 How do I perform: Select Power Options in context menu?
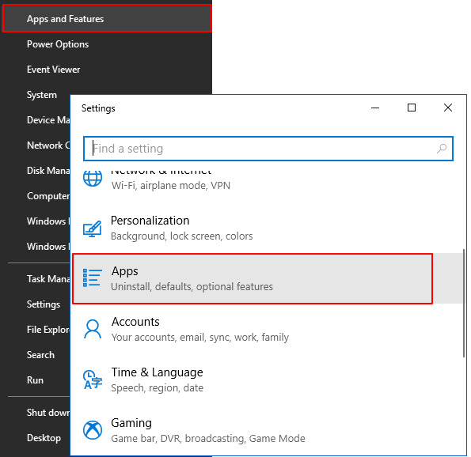coord(58,44)
